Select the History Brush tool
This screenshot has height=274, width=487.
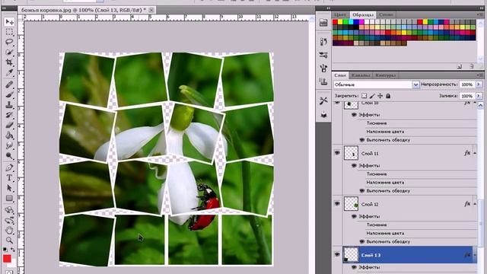click(x=9, y=115)
